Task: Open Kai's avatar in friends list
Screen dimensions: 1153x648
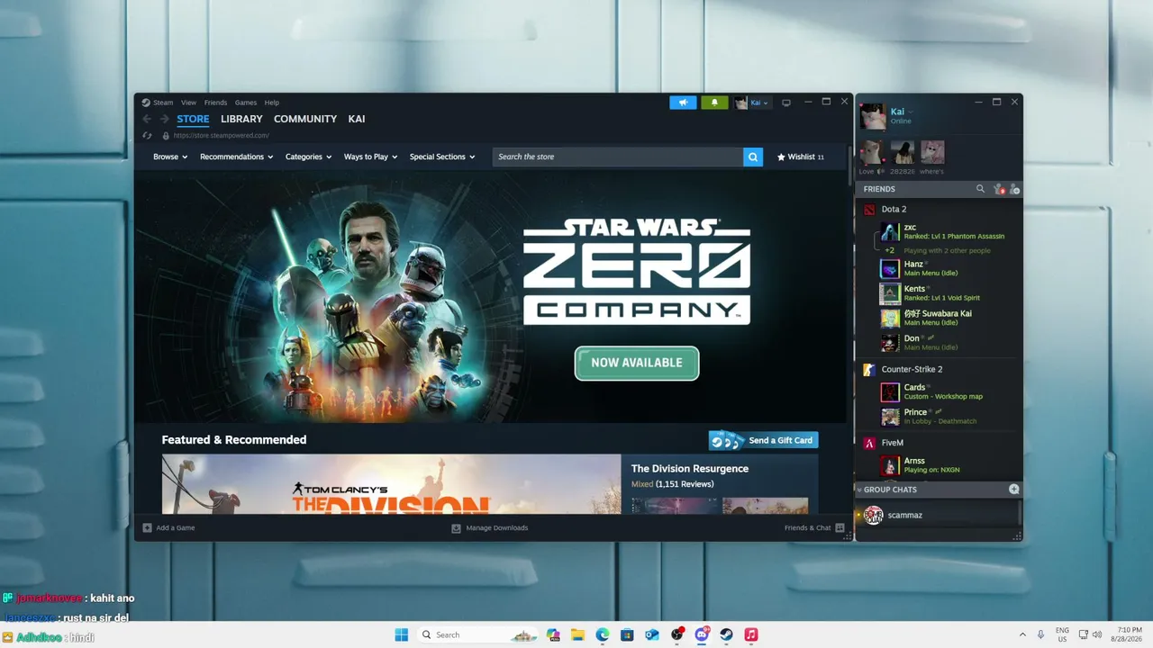Action: pos(872,116)
